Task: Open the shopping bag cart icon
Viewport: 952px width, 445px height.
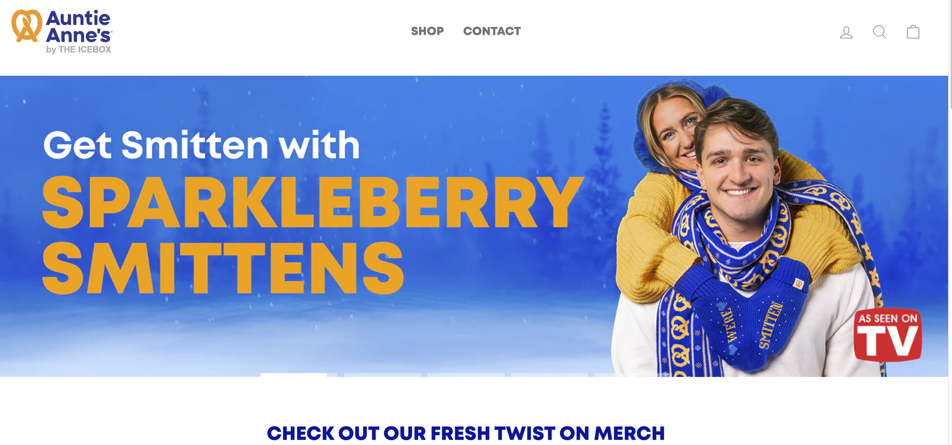Action: click(913, 32)
